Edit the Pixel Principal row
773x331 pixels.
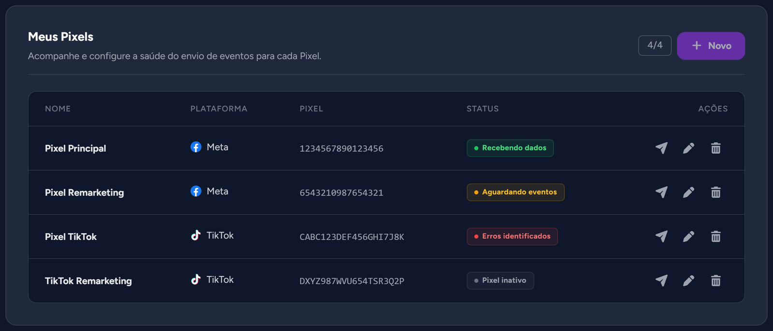[688, 148]
